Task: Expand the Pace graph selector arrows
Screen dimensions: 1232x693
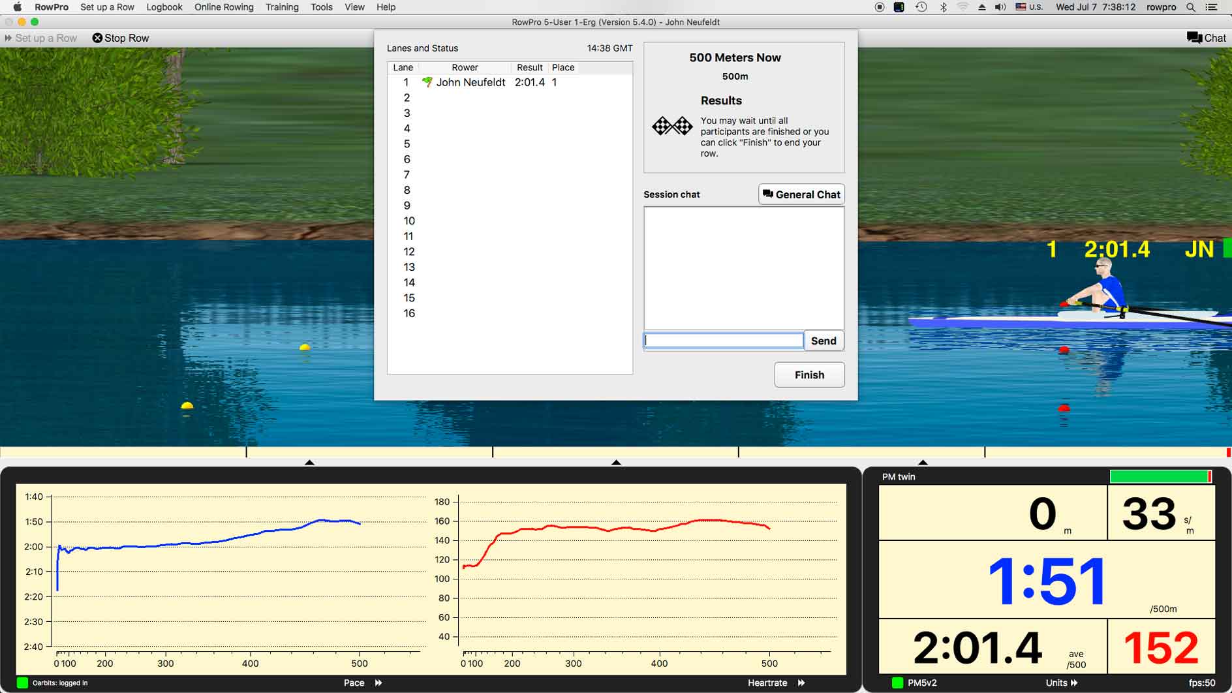Action: (378, 683)
